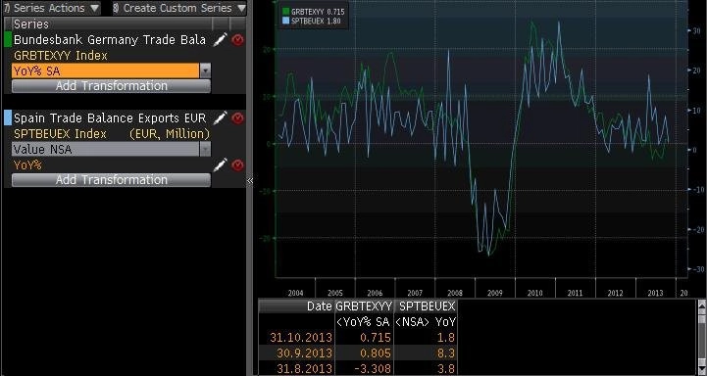Select the SPTBEUEX table column header
Screen dimensions: 707x376
(x=427, y=306)
